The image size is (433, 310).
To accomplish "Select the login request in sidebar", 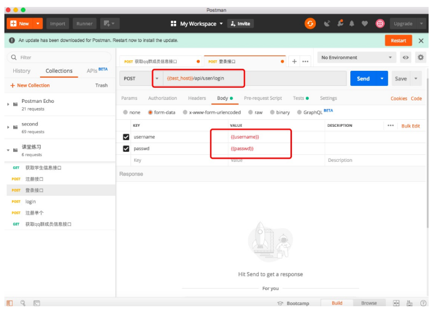I will tap(61, 201).
